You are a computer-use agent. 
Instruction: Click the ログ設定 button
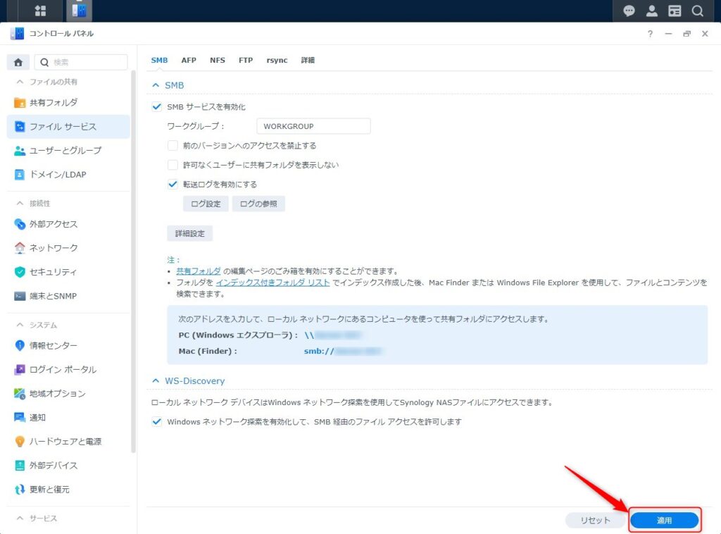(x=206, y=204)
